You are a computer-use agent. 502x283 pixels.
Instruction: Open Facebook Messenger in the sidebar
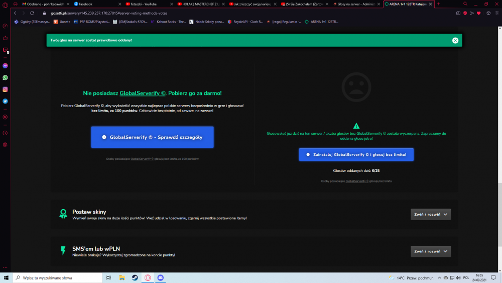click(5, 66)
